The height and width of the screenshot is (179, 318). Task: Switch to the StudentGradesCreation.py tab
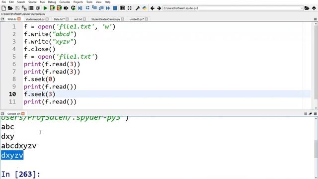106,19
